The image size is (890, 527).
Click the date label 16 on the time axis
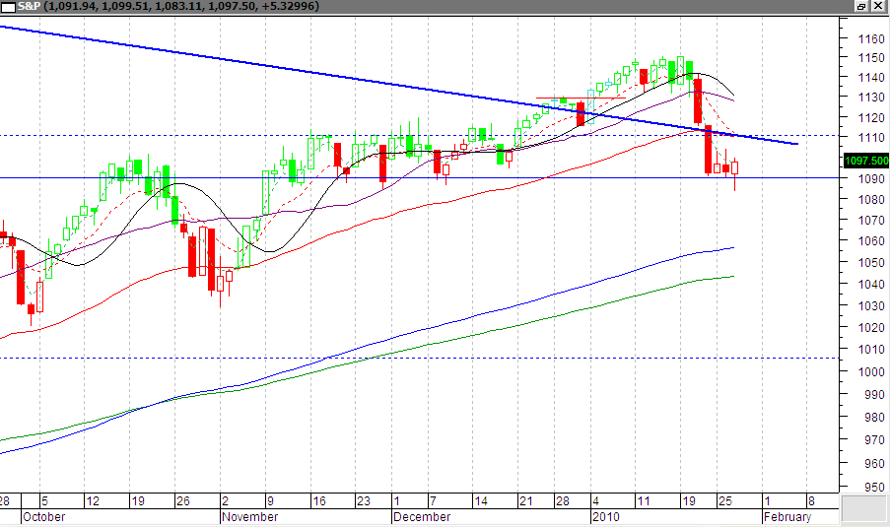coord(319,501)
